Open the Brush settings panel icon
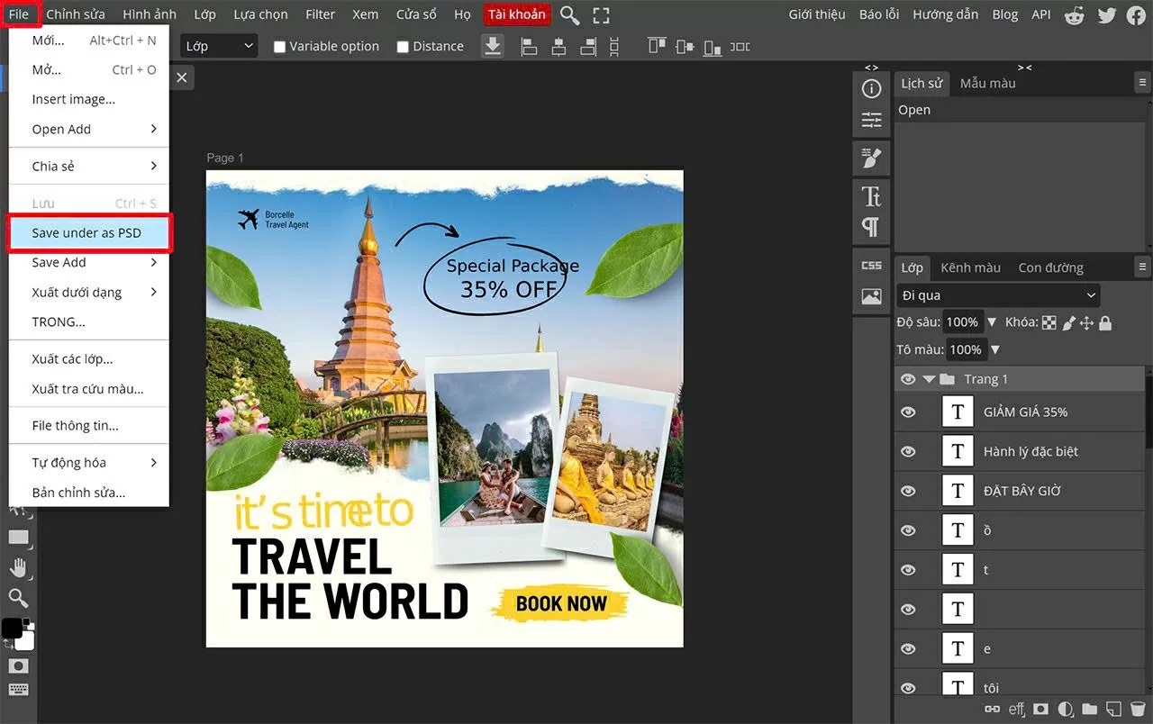 tap(870, 158)
